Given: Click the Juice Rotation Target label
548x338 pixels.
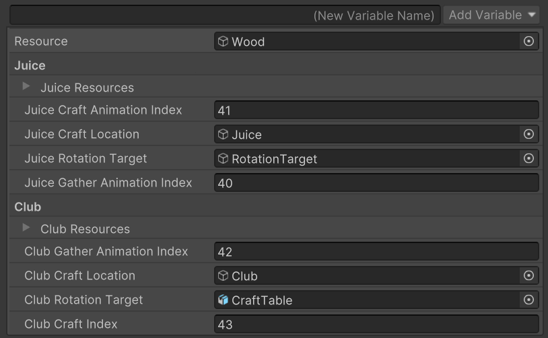Looking at the screenshot, I should click(85, 159).
